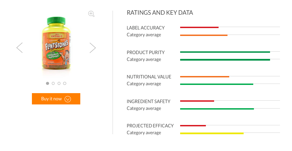Image resolution: width=292 pixels, height=151 pixels.
Task: Click the NUTRITIONAL VALUE label
Action: click(149, 77)
